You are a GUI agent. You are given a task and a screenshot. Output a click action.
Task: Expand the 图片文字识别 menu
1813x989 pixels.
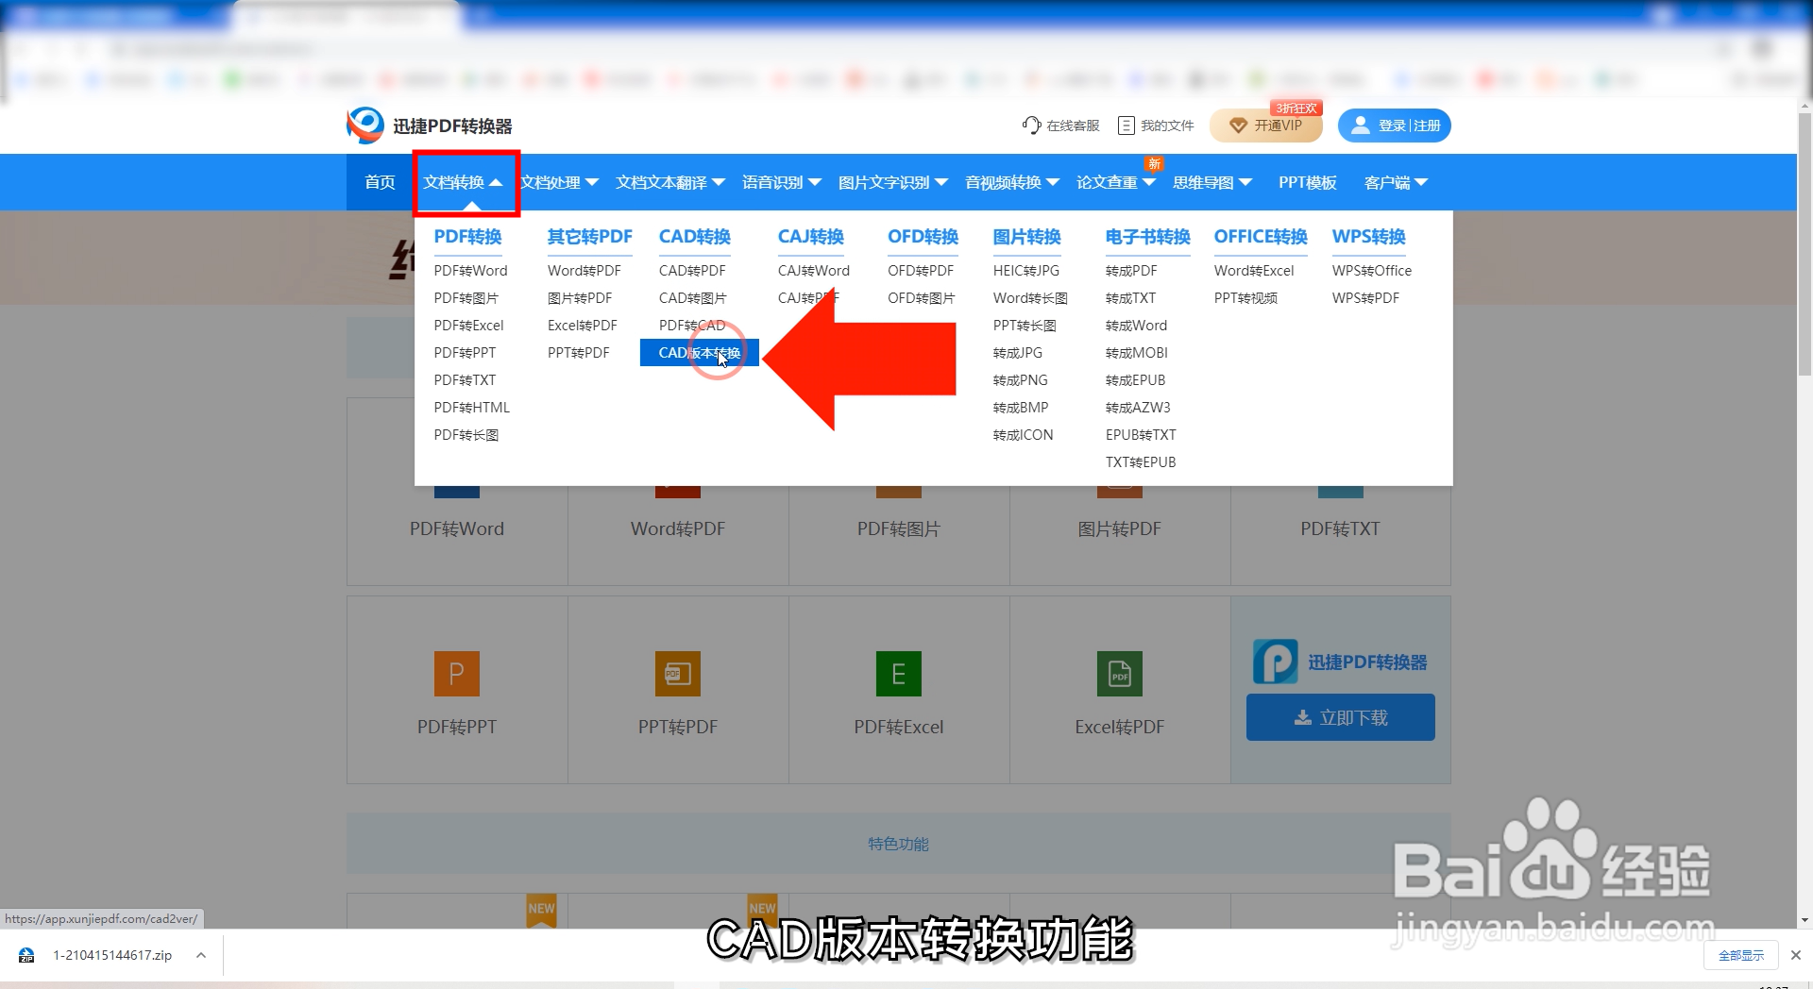click(x=893, y=182)
